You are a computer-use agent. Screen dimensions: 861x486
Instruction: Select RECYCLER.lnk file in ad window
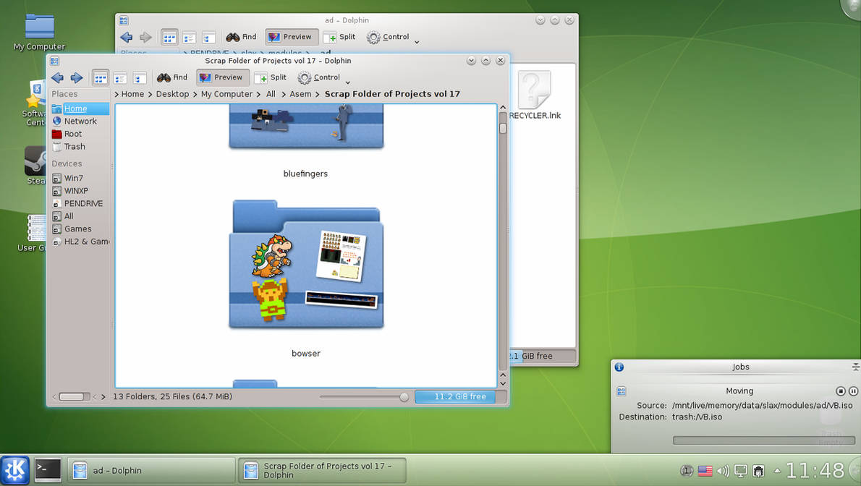point(534,95)
